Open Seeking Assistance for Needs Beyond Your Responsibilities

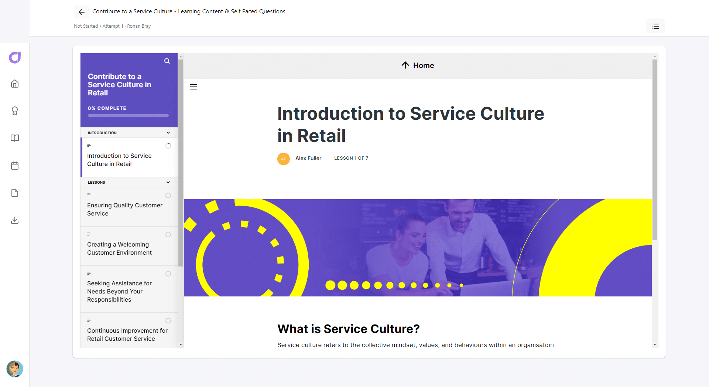pyautogui.click(x=129, y=289)
